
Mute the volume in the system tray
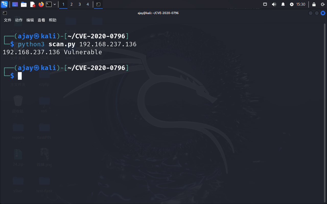point(274,4)
